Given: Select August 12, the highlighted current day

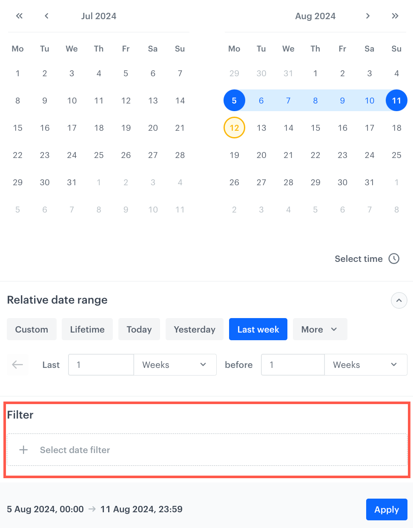Looking at the screenshot, I should click(234, 128).
